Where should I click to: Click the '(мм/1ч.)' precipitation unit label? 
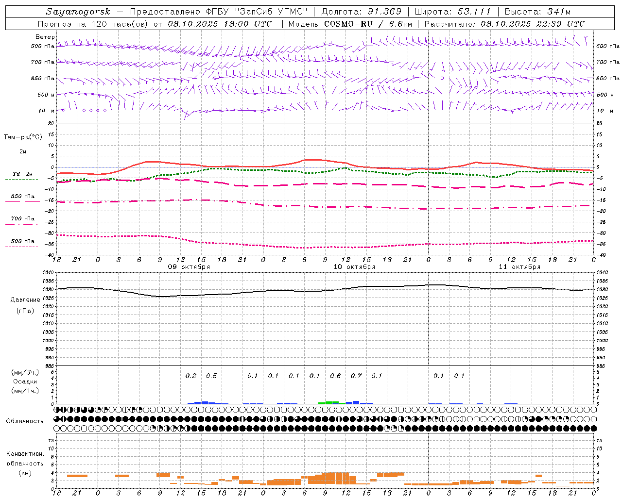point(25,391)
